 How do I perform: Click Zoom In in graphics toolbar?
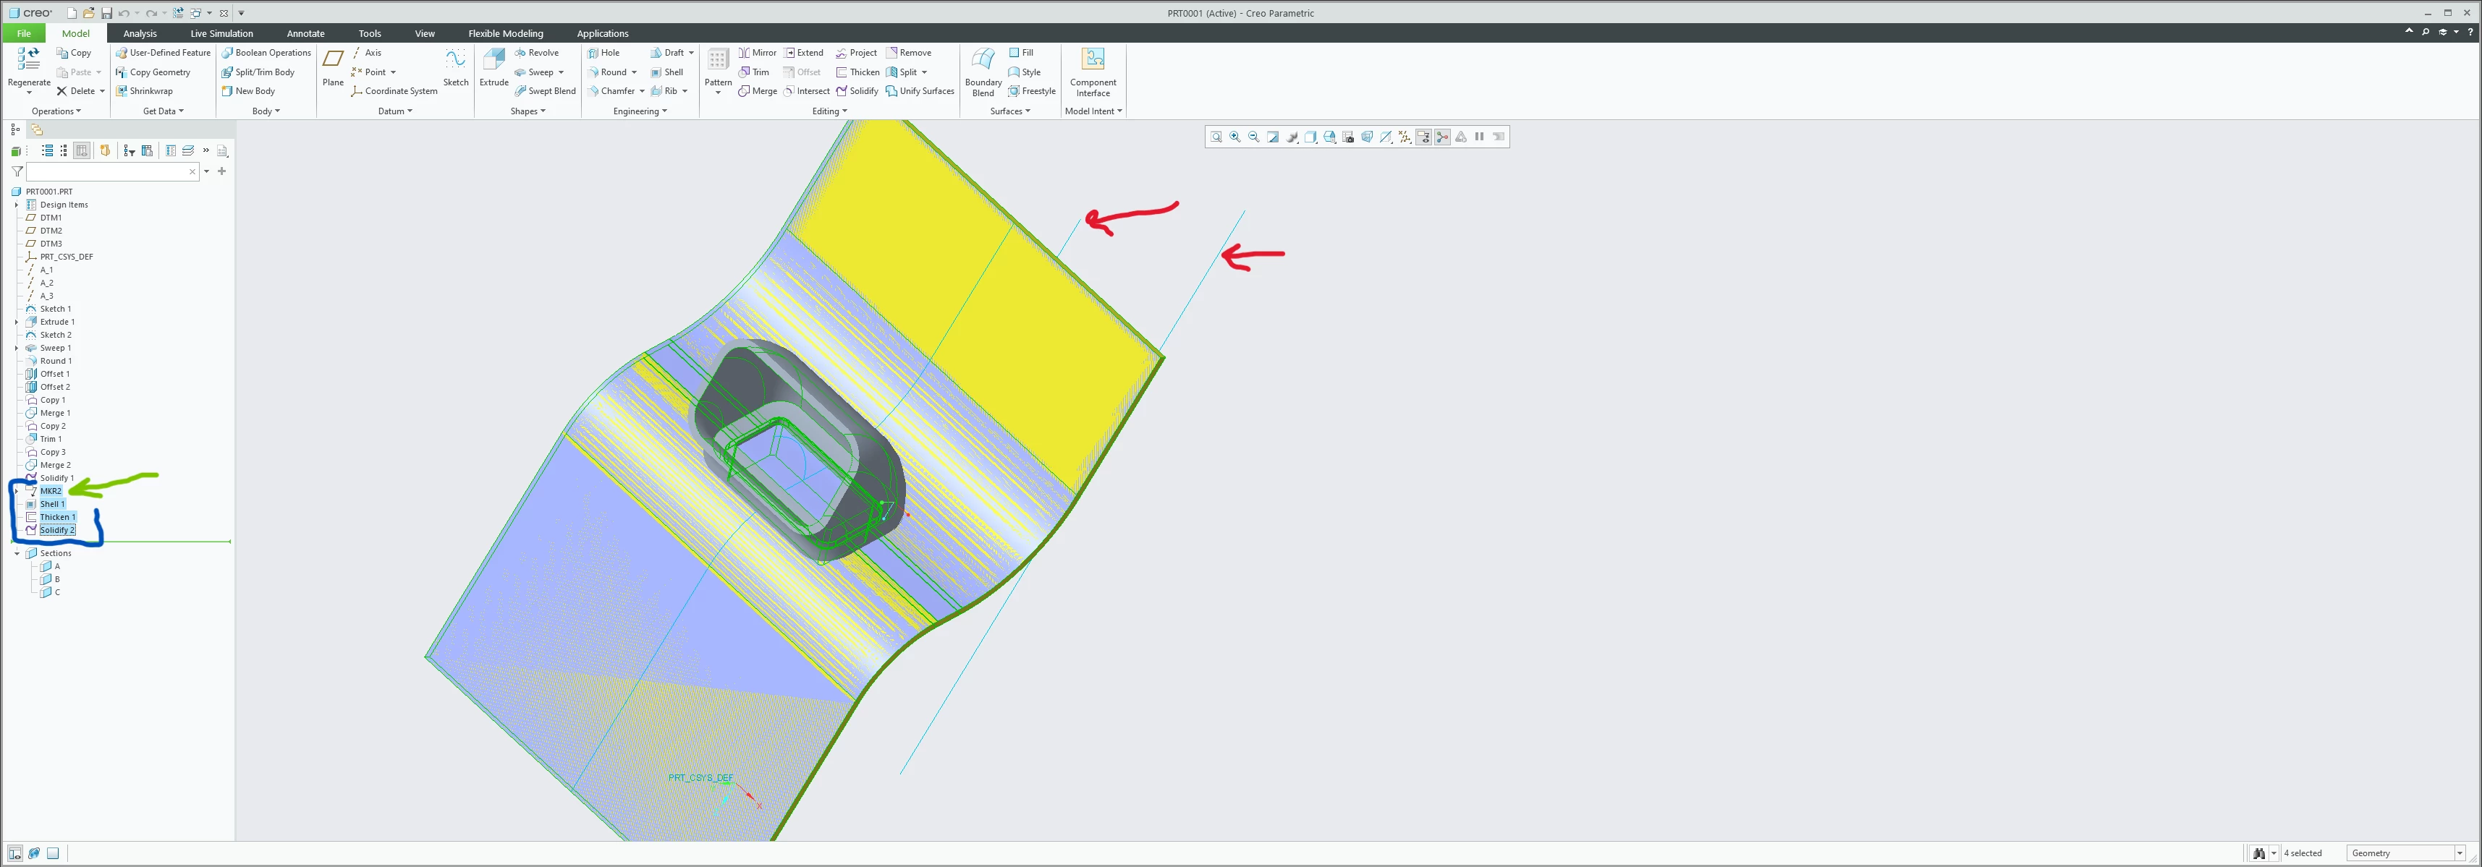pyautogui.click(x=1235, y=137)
